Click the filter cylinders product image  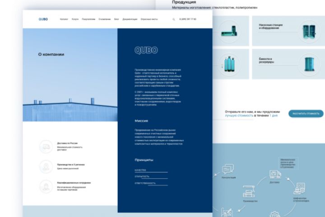229,64
